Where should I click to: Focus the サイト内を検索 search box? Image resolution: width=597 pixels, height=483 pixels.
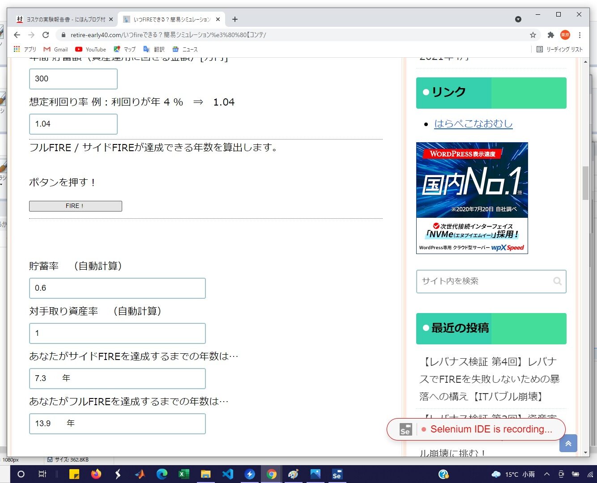(x=486, y=281)
